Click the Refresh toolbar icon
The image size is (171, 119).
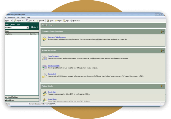point(37,20)
